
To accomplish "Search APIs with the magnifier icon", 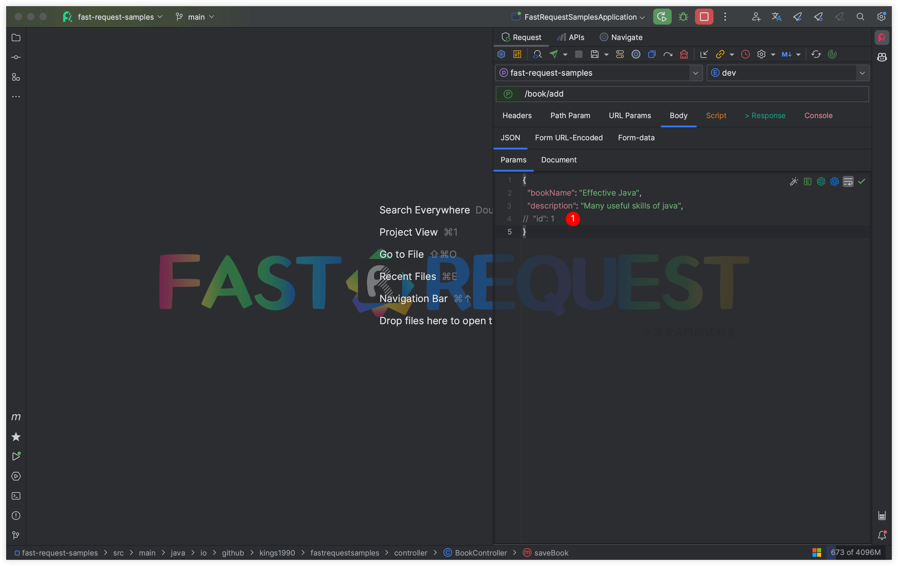I will (537, 54).
